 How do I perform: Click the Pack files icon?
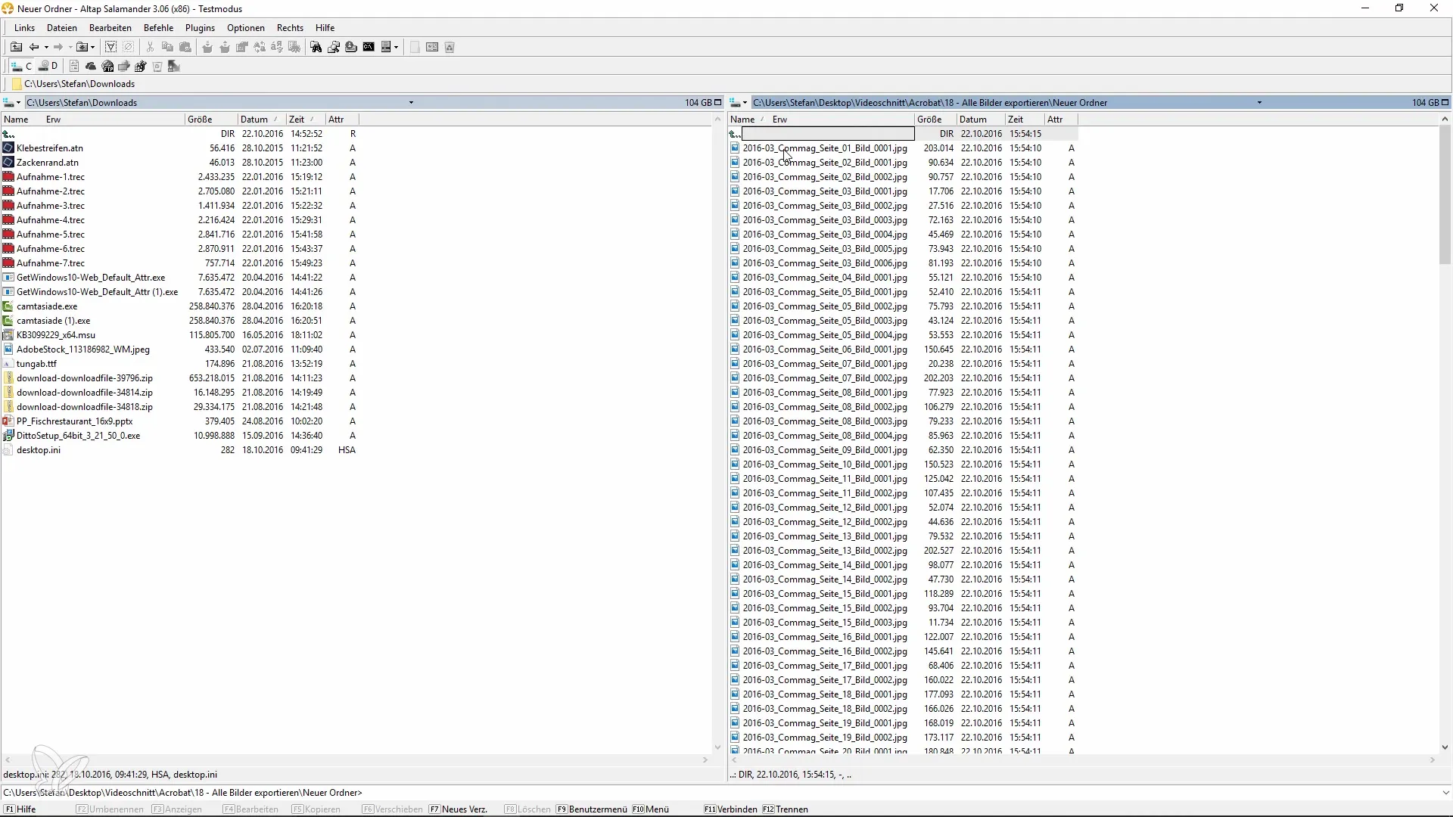207,47
